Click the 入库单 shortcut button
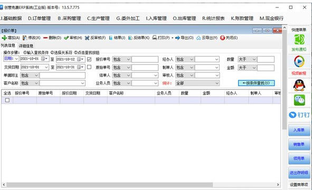The image size is (312, 190). pyautogui.click(x=299, y=130)
